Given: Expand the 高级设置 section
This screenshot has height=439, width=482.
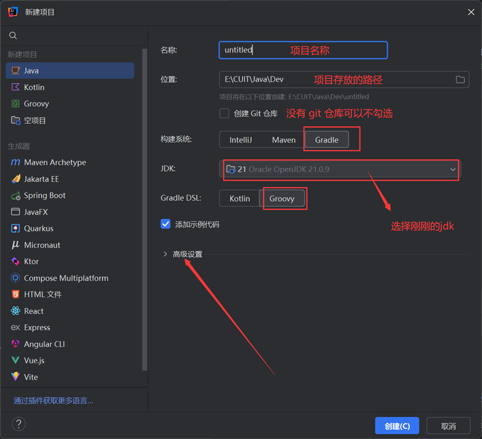Looking at the screenshot, I should [165, 254].
